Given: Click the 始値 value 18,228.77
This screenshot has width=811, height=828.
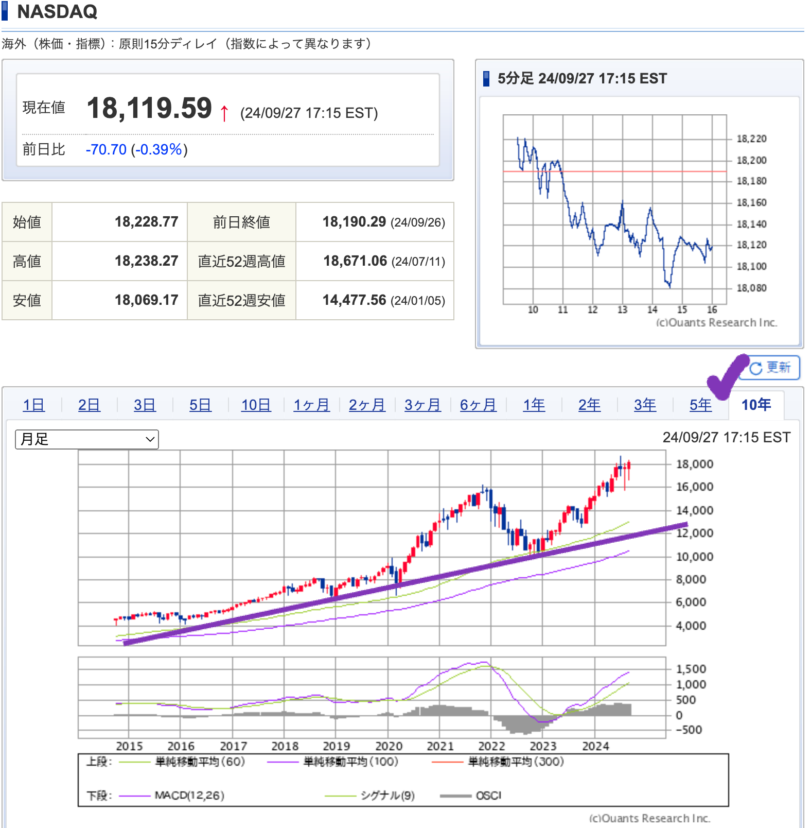Looking at the screenshot, I should click(146, 222).
